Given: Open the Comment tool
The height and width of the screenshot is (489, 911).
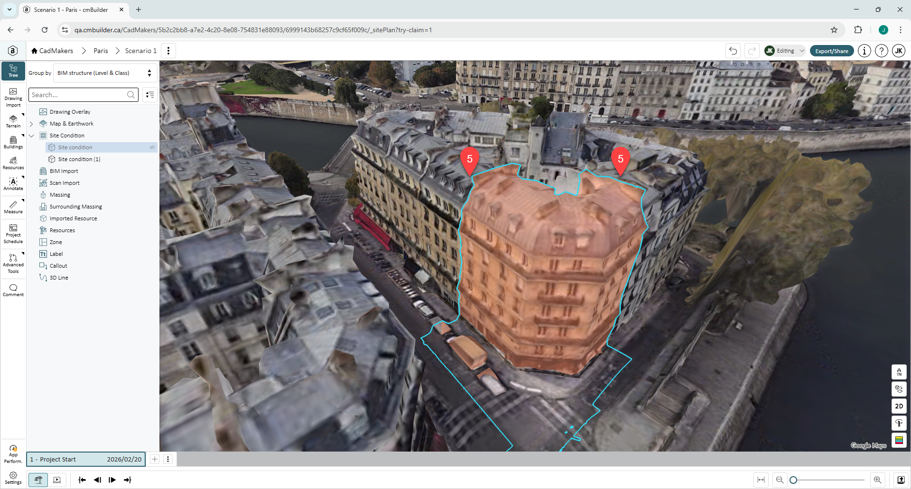Looking at the screenshot, I should click(x=13, y=290).
